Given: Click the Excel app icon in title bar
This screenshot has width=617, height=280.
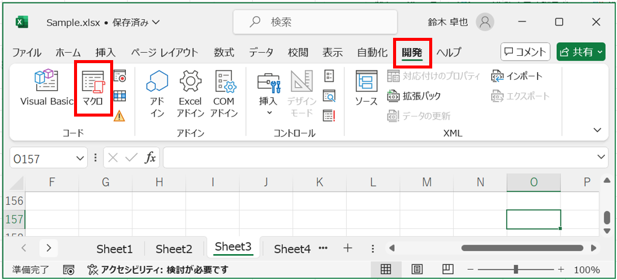Looking at the screenshot, I should [22, 22].
